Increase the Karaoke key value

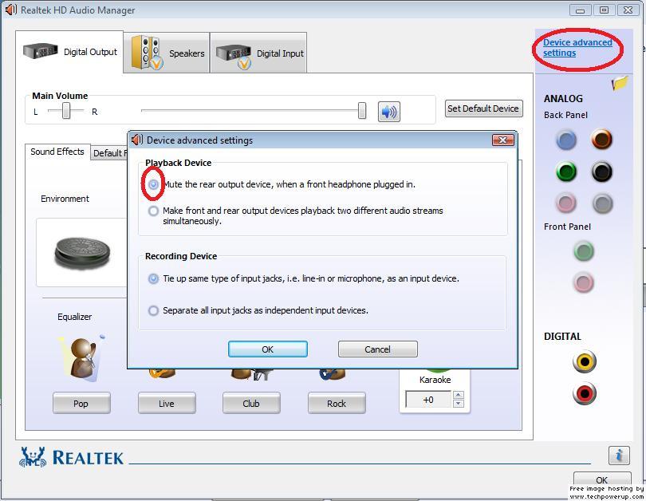tap(458, 395)
